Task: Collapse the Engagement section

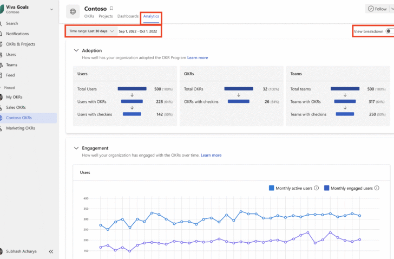Action: [x=76, y=148]
